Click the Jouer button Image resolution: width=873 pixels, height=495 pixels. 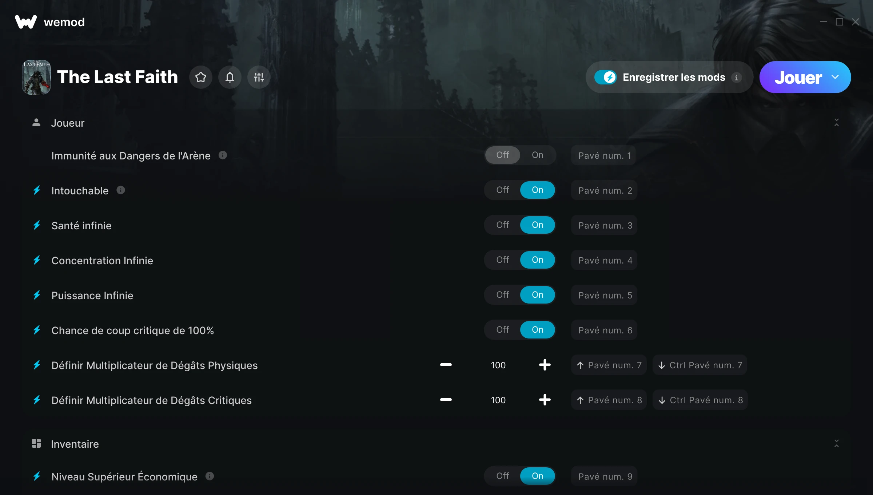tap(798, 77)
